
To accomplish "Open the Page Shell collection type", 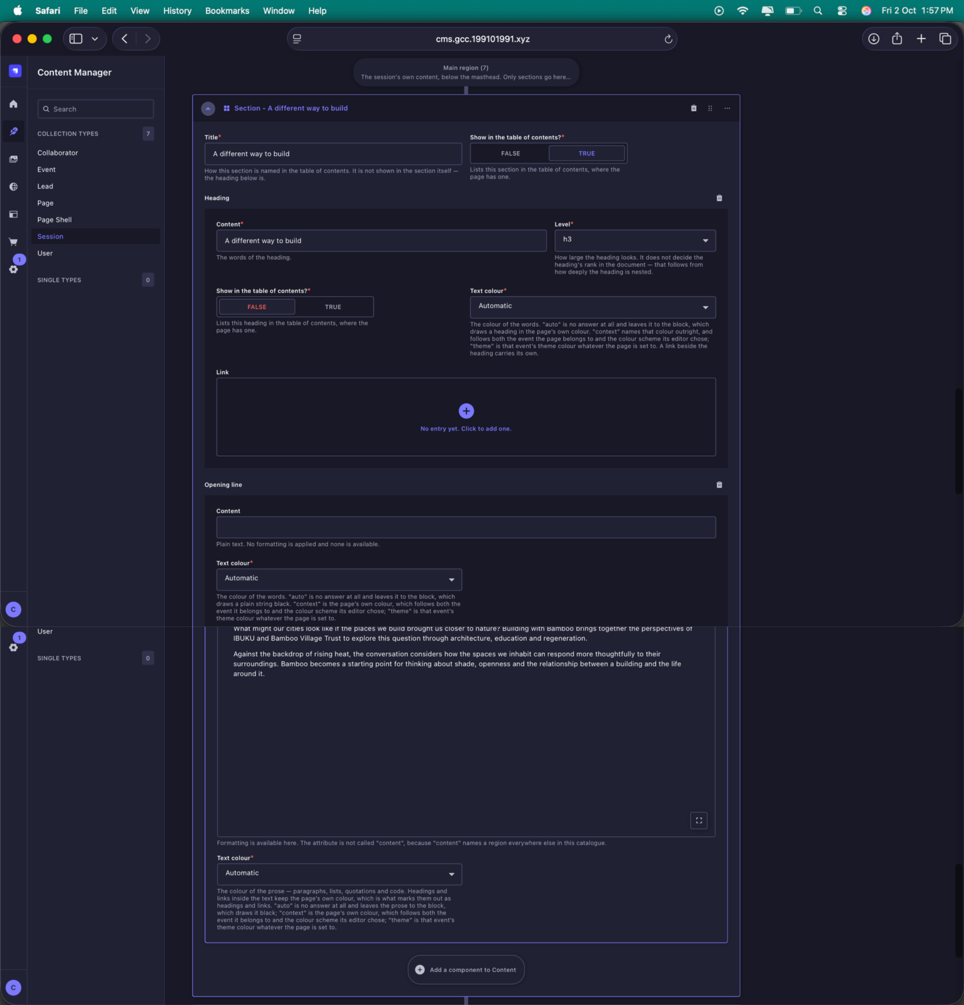I will 54,219.
